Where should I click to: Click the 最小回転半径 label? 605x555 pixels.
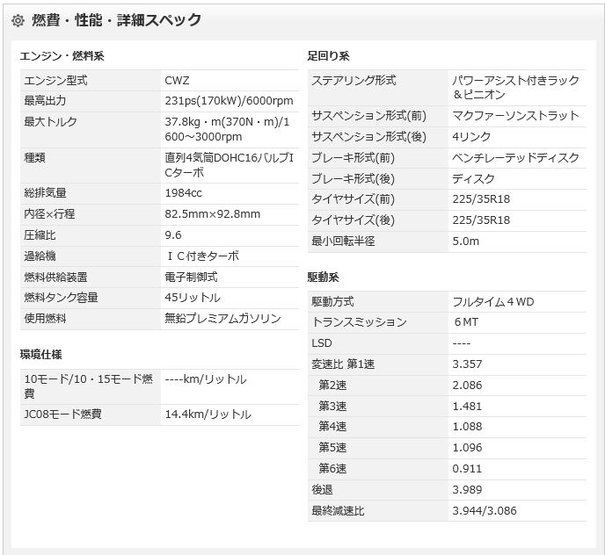pyautogui.click(x=343, y=241)
